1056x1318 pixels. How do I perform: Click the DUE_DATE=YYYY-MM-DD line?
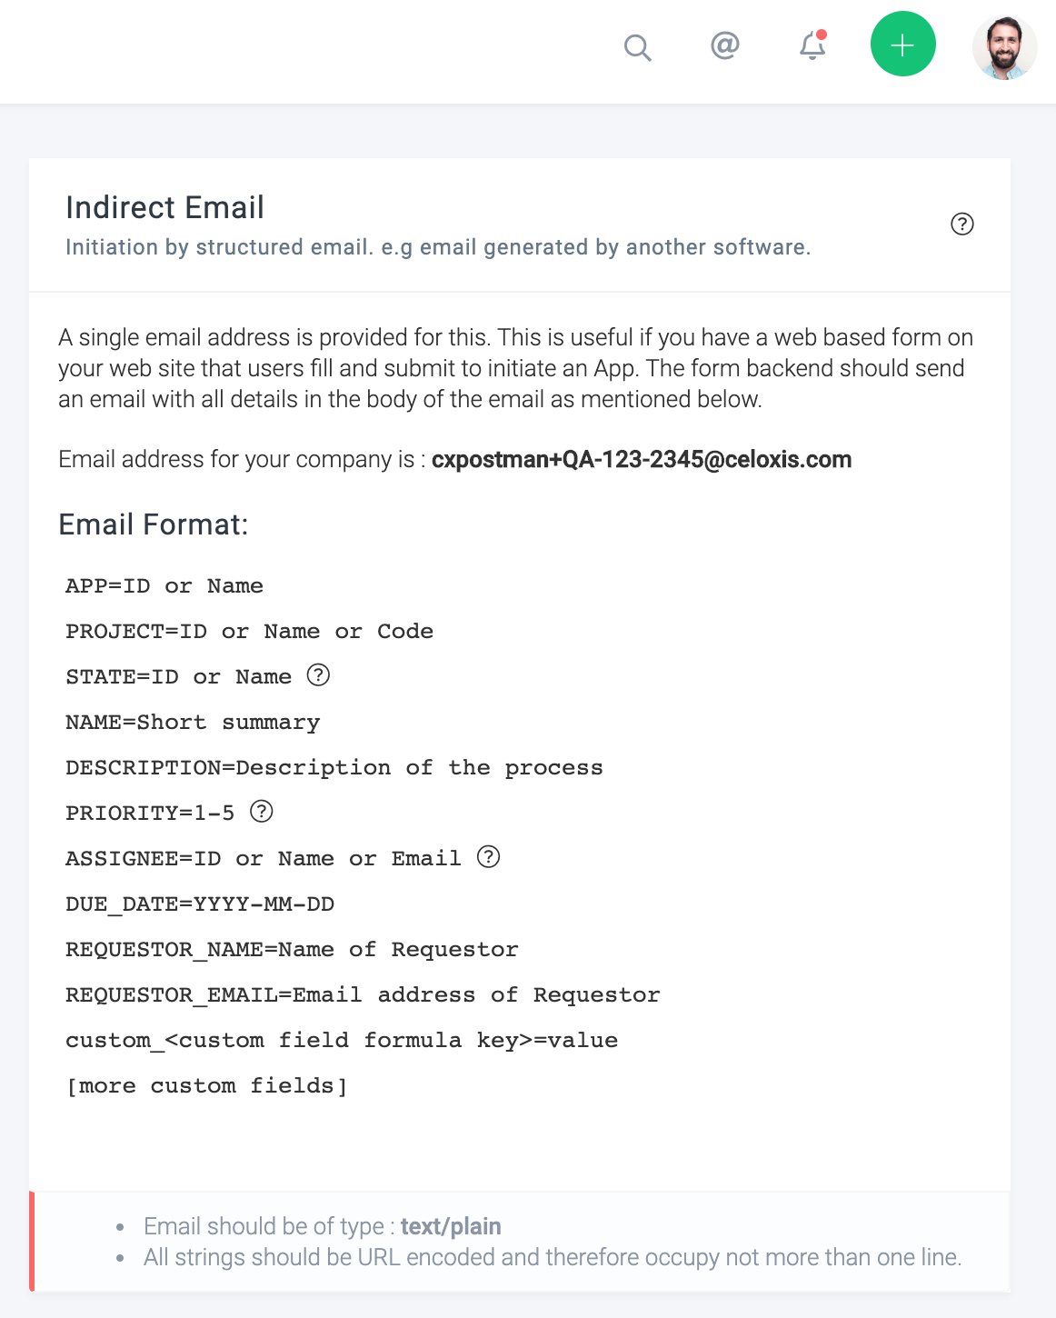pyautogui.click(x=200, y=904)
